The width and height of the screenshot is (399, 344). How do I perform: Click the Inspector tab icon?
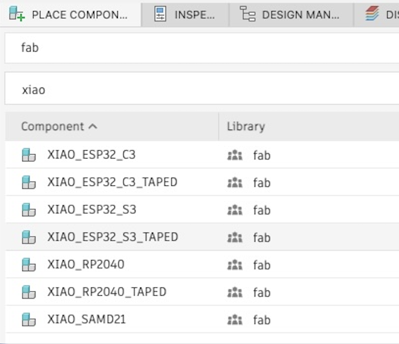click(x=160, y=13)
